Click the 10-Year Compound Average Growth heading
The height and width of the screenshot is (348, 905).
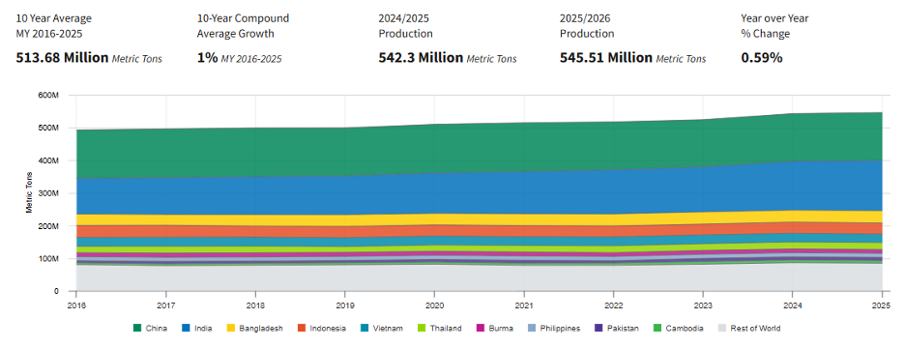click(243, 26)
